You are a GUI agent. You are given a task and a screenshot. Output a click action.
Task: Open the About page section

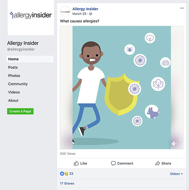coord(13,100)
